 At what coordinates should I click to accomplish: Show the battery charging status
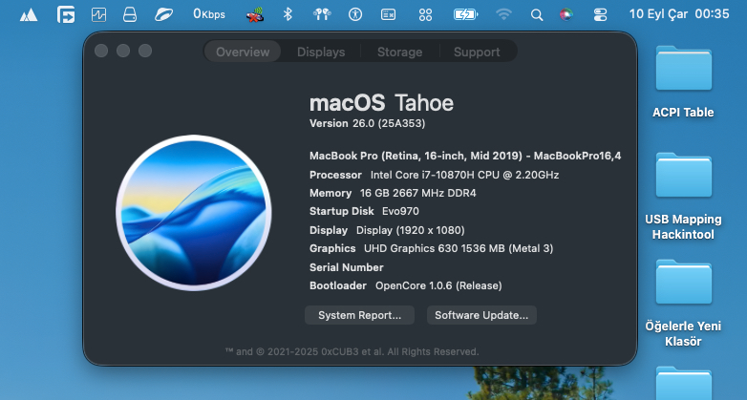(x=465, y=14)
